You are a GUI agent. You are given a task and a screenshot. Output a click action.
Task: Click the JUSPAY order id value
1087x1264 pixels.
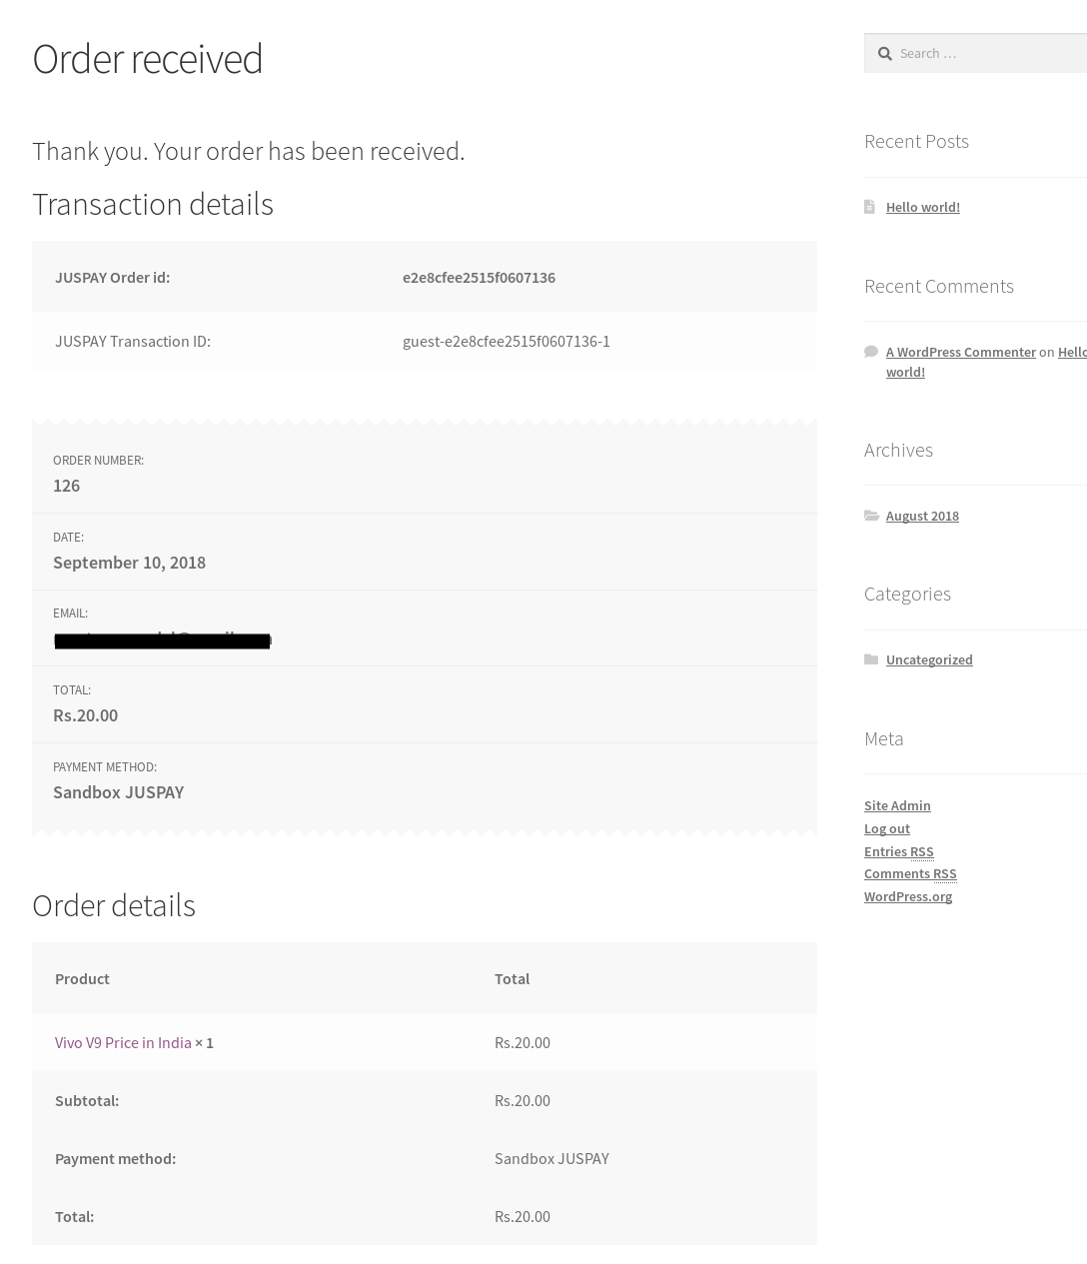click(479, 277)
